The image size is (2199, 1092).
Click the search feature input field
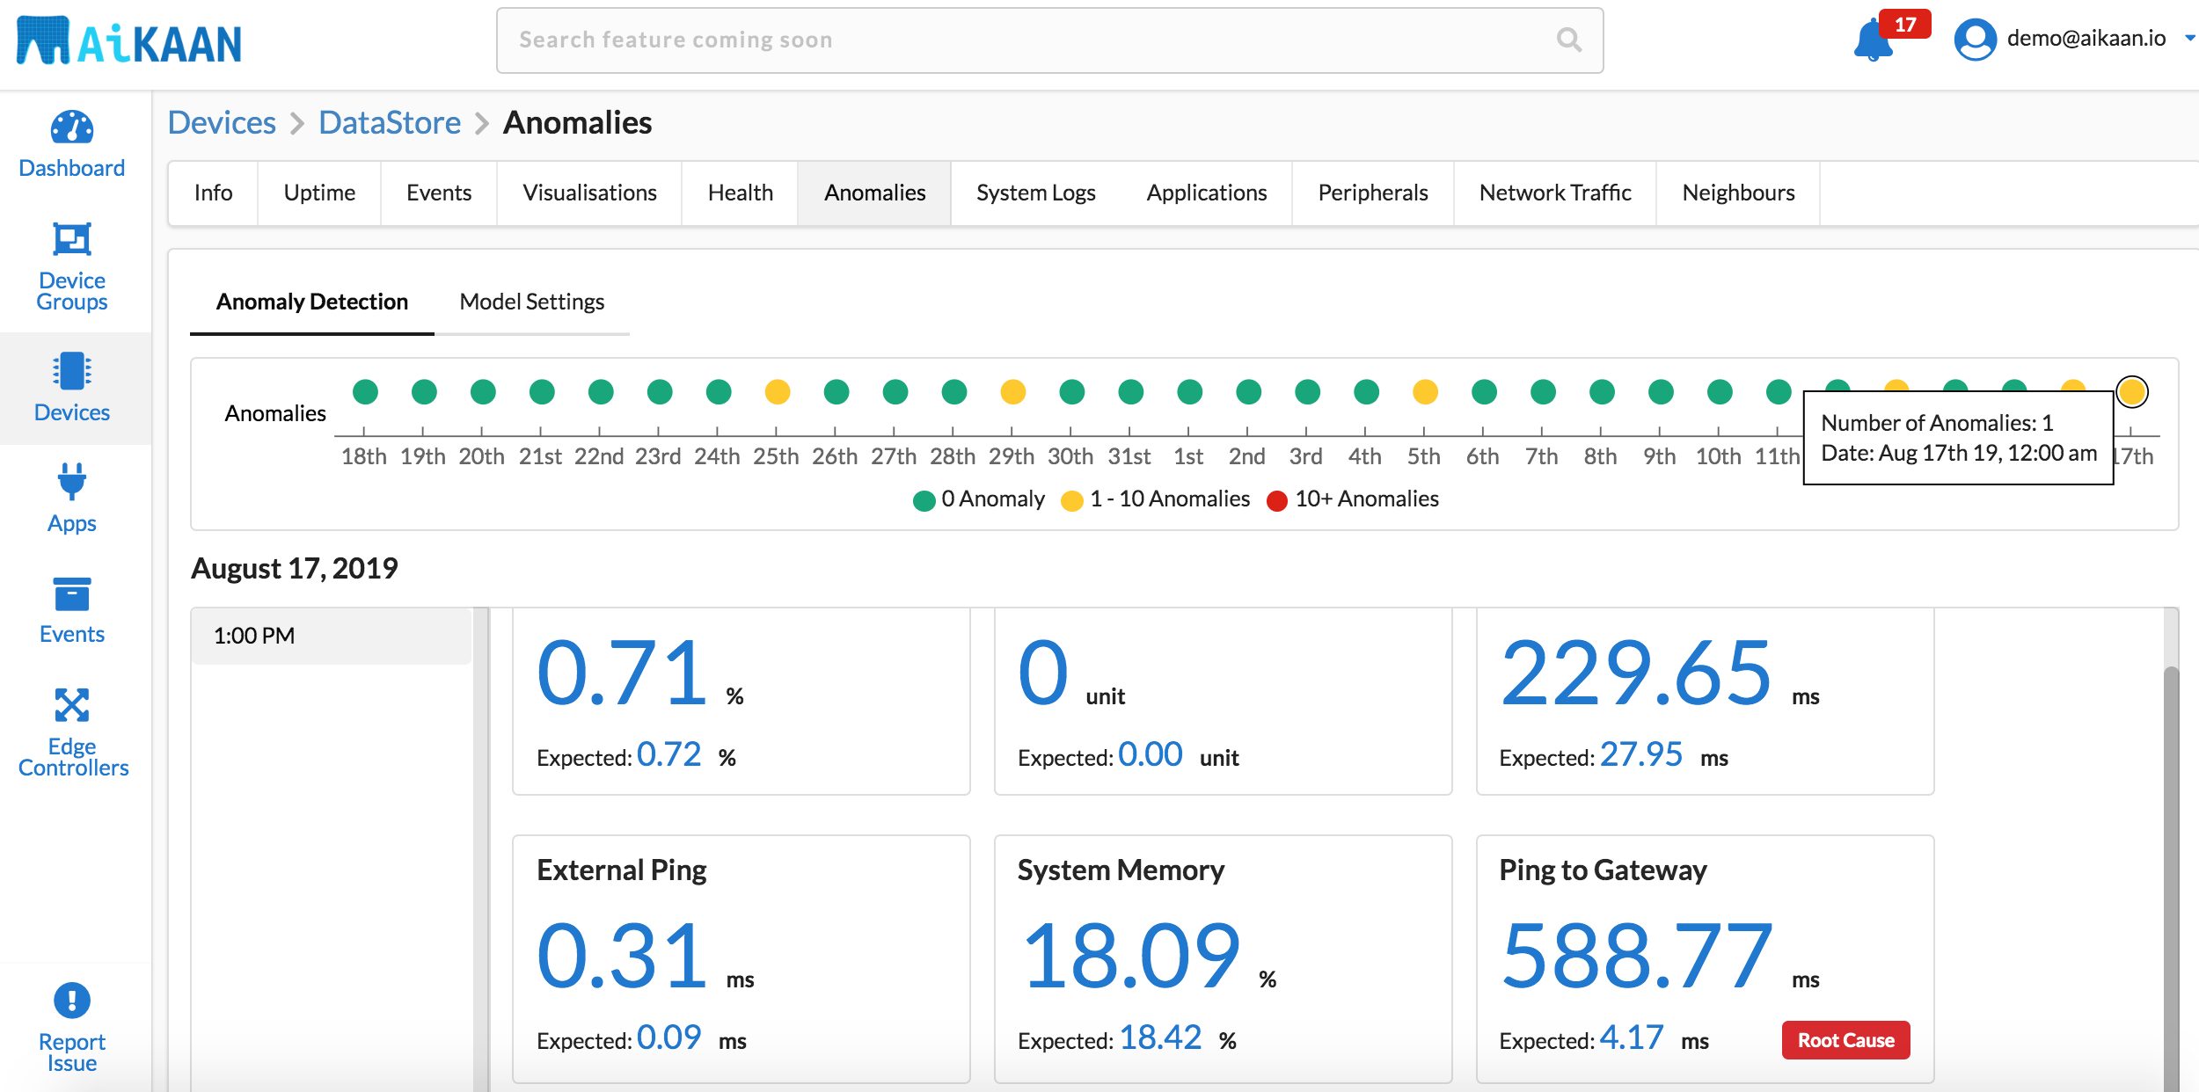[x=1029, y=40]
